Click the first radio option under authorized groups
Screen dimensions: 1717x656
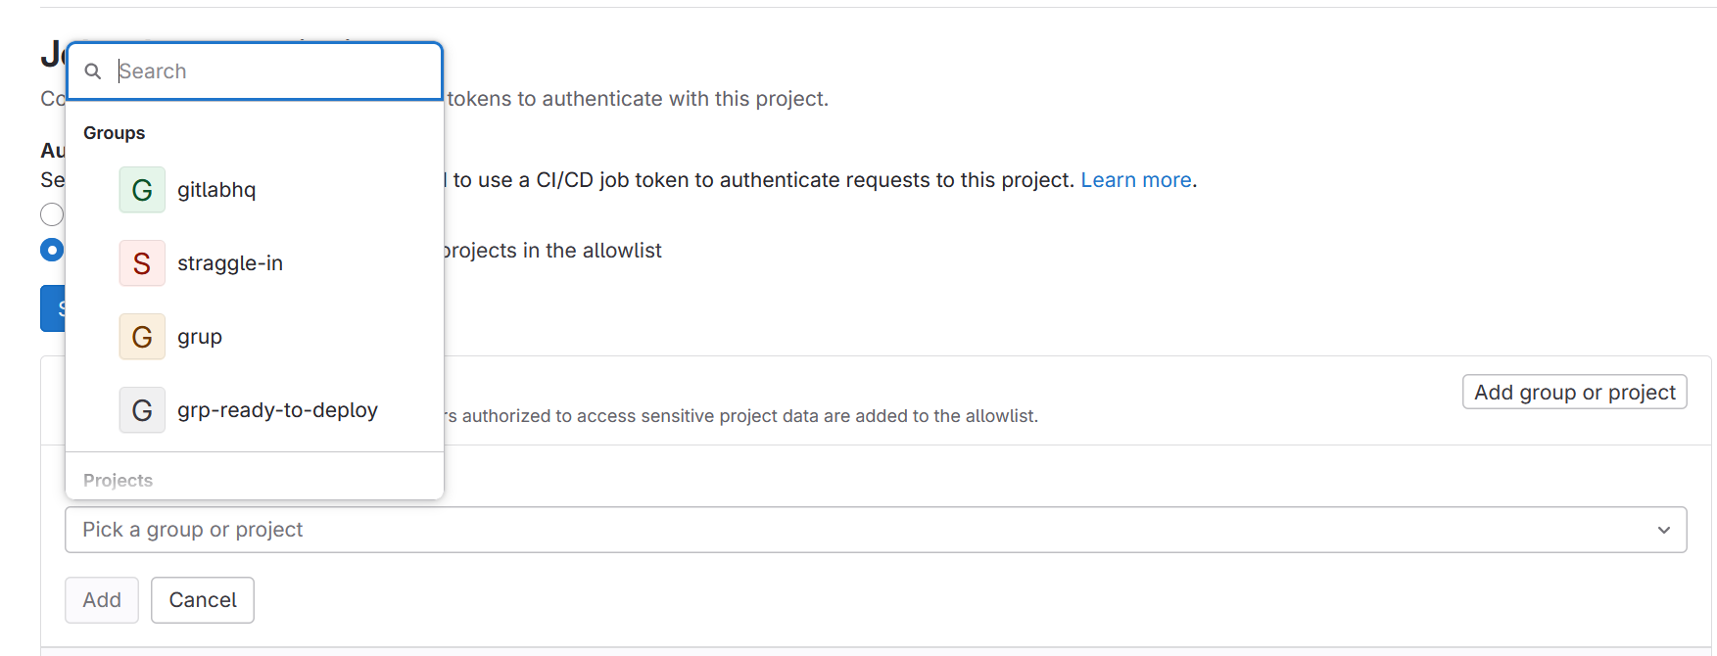[x=52, y=213]
